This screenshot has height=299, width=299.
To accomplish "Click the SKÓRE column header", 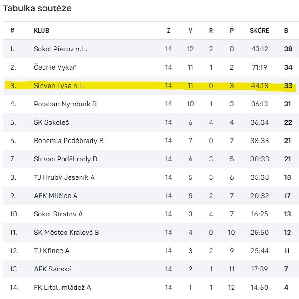I will pyautogui.click(x=260, y=31).
